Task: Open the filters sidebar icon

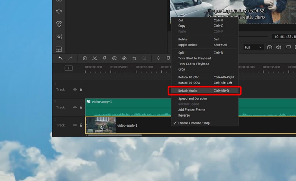Action: click(x=59, y=24)
